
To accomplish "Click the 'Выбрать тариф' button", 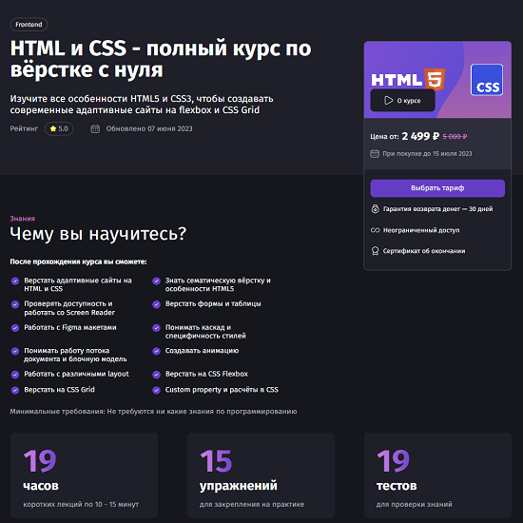I will pos(437,188).
